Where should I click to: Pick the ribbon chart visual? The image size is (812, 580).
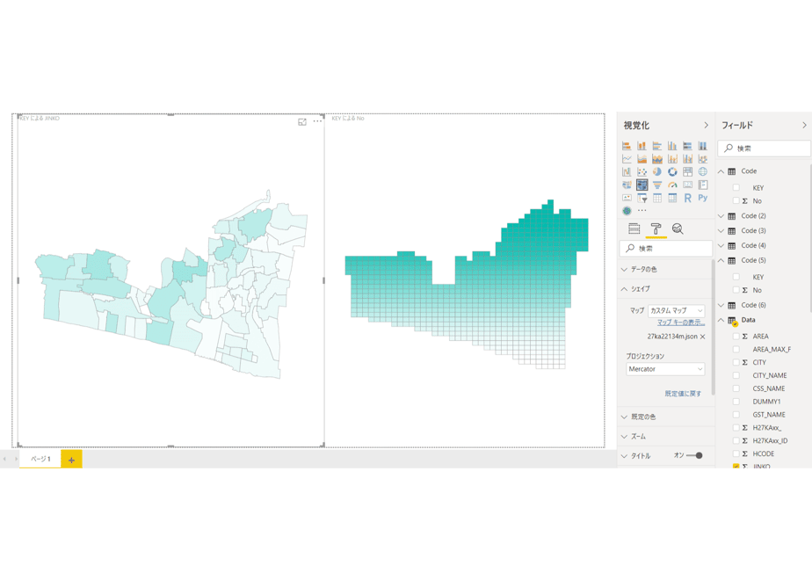point(703,158)
